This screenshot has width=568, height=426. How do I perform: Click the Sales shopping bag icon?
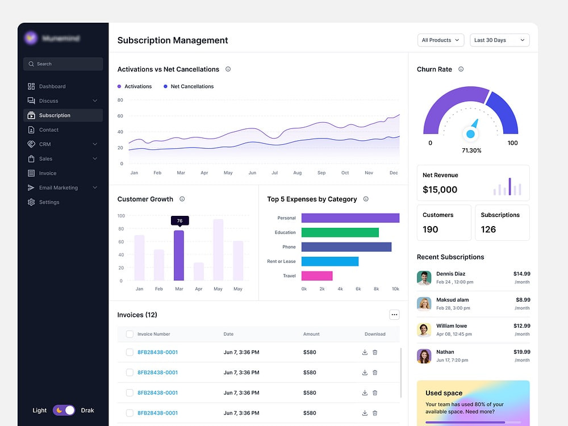(x=31, y=158)
